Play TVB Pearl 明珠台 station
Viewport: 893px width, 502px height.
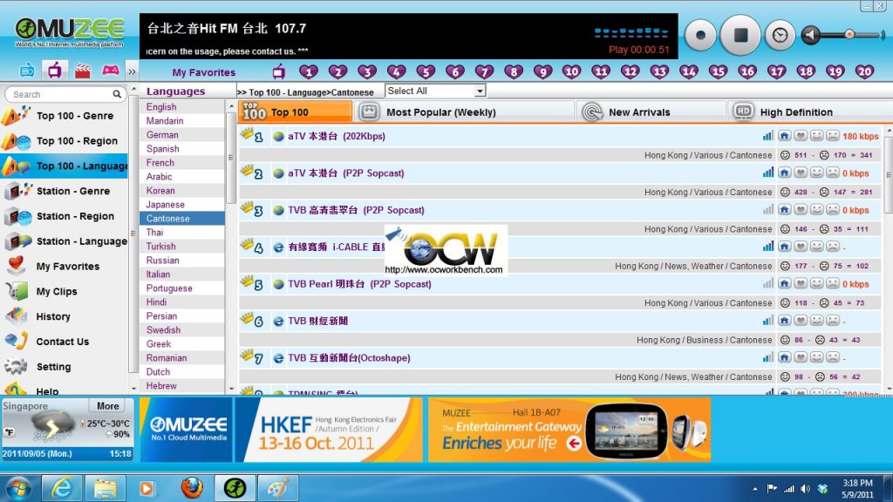pyautogui.click(x=359, y=284)
